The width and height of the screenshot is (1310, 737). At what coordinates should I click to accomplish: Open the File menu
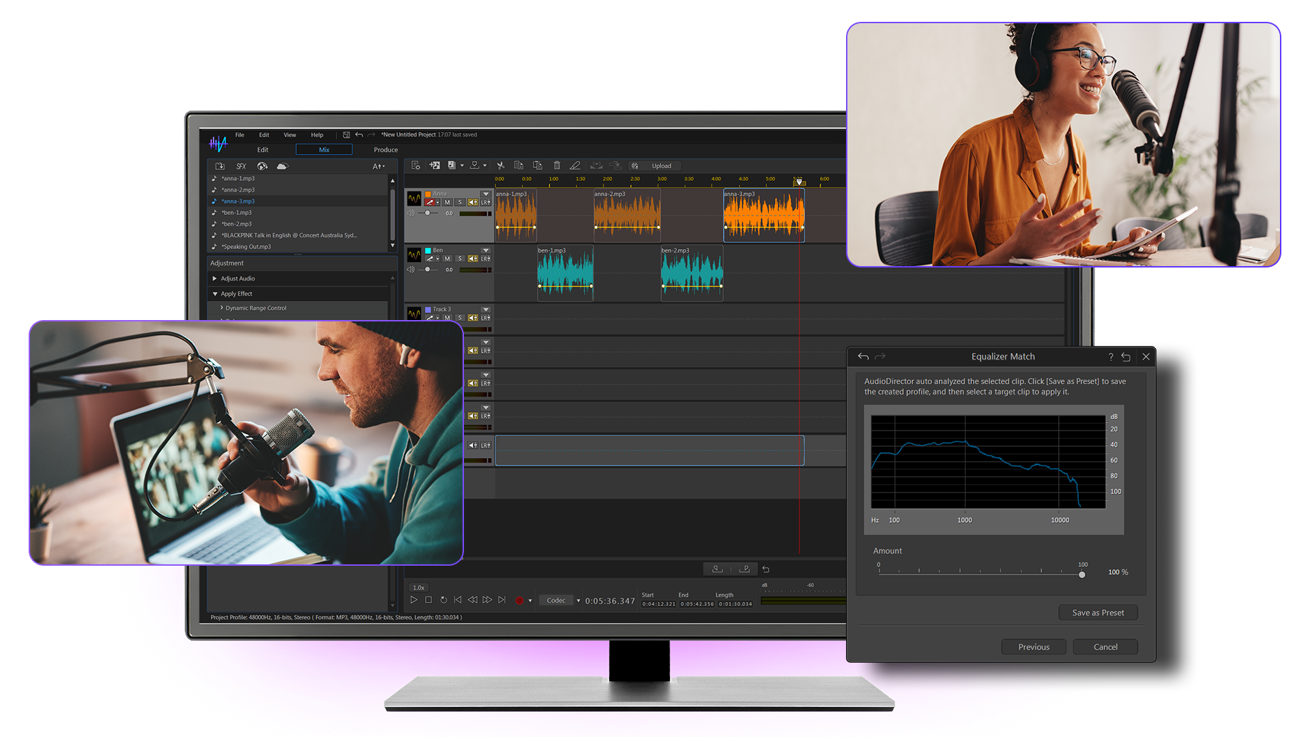click(x=239, y=135)
